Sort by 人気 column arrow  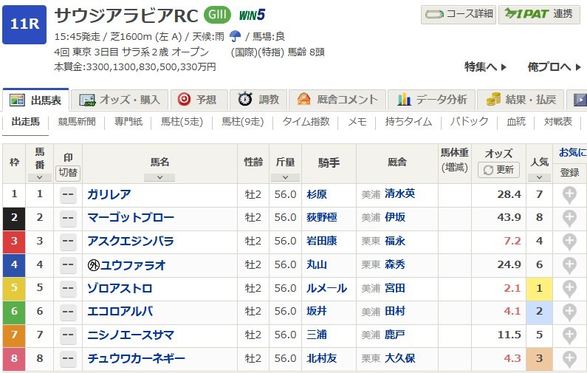coord(539,177)
